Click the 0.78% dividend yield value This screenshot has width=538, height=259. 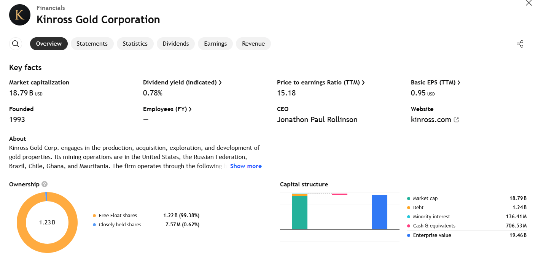[x=153, y=93]
